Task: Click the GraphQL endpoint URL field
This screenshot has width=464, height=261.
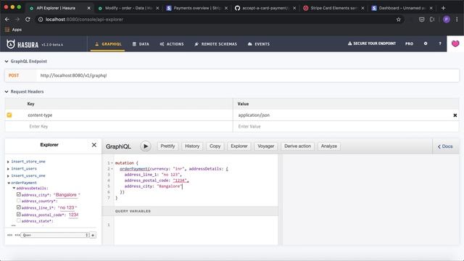Action: (x=248, y=75)
